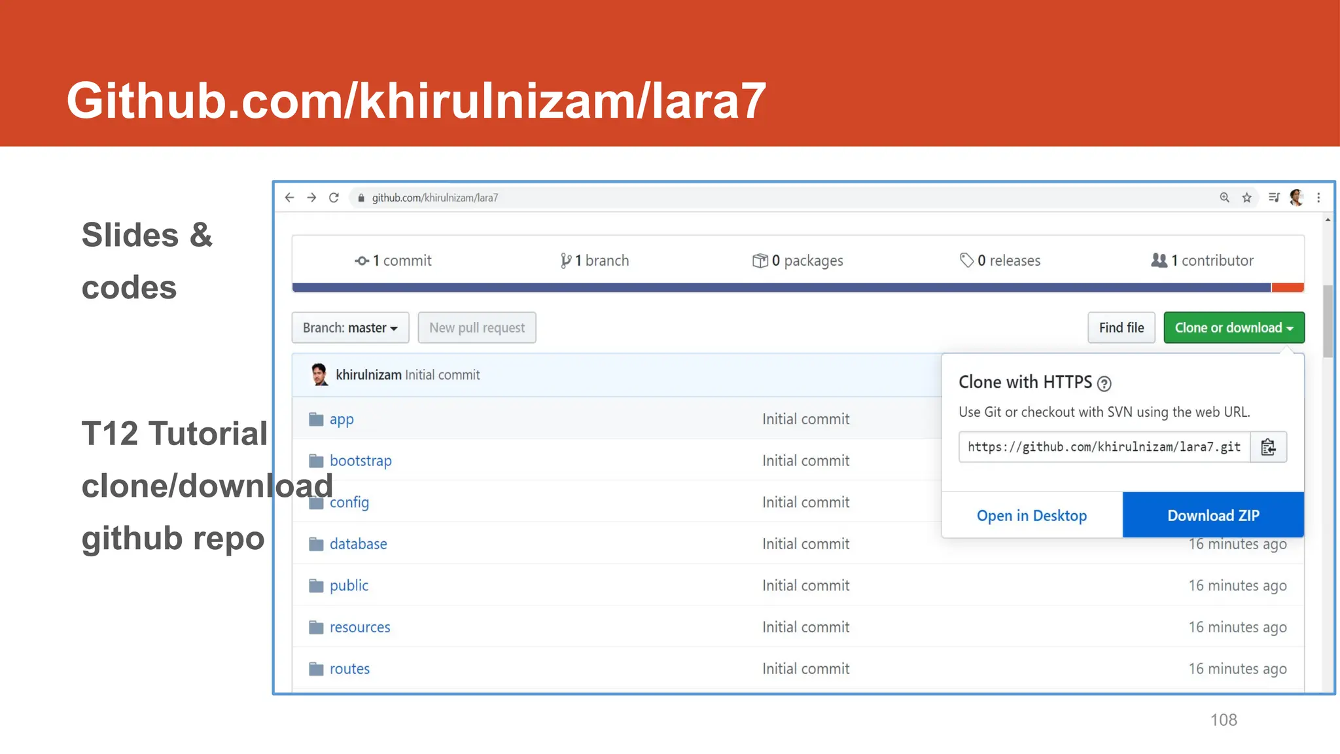Click the resources folder icon
Screen dimensions: 1340x754
316,628
